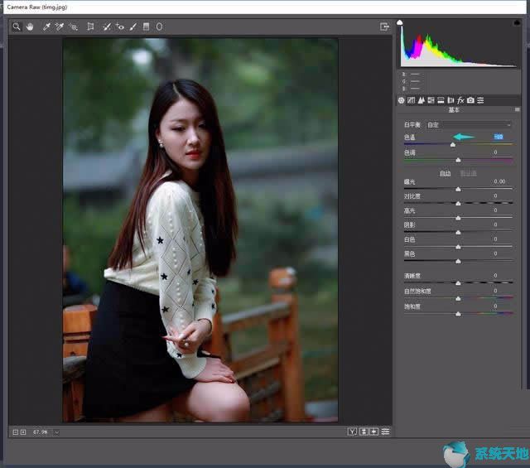
Task: Open the Camera Calibration panel tab
Action: click(470, 100)
